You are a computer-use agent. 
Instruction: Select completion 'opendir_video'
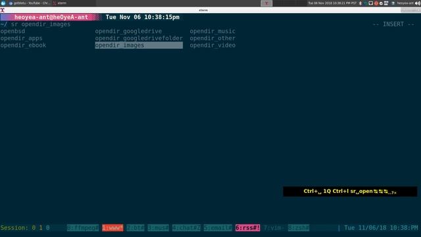pyautogui.click(x=212, y=45)
